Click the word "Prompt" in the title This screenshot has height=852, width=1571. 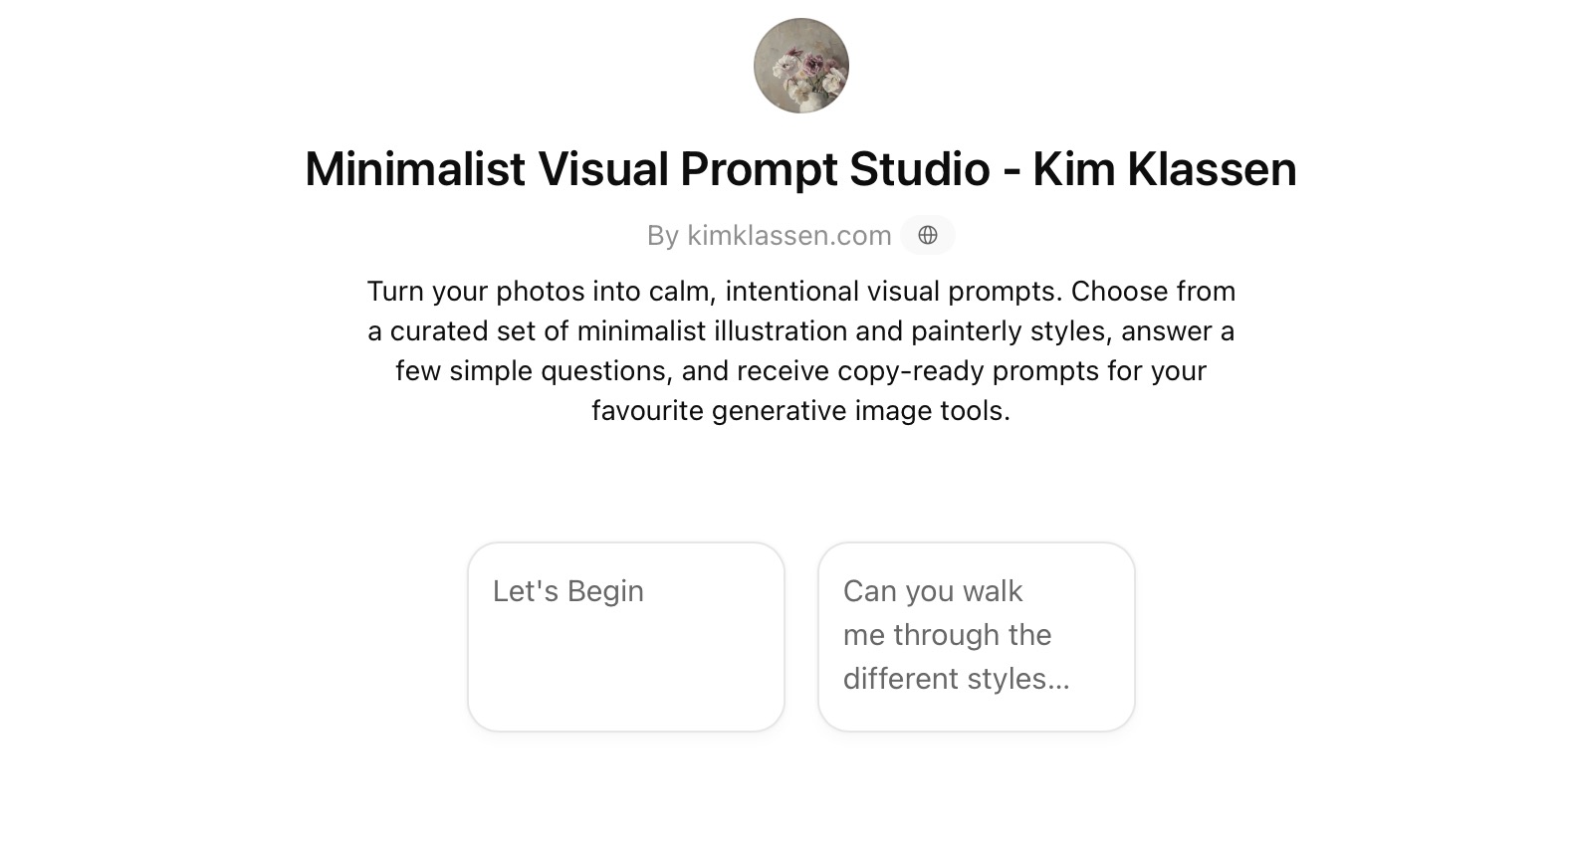coord(758,168)
